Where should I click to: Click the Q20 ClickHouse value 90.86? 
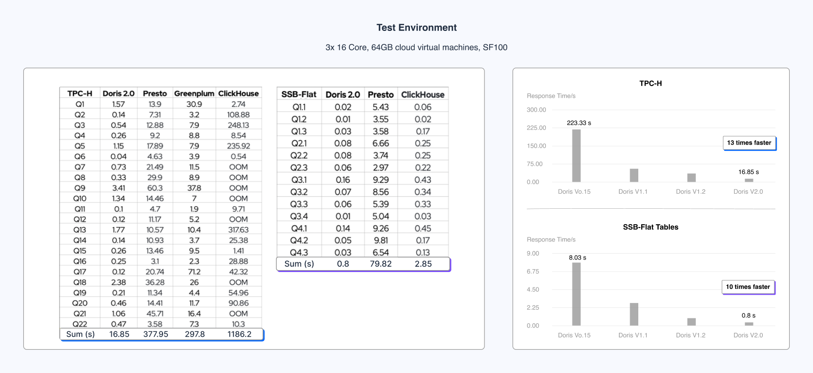(x=239, y=303)
